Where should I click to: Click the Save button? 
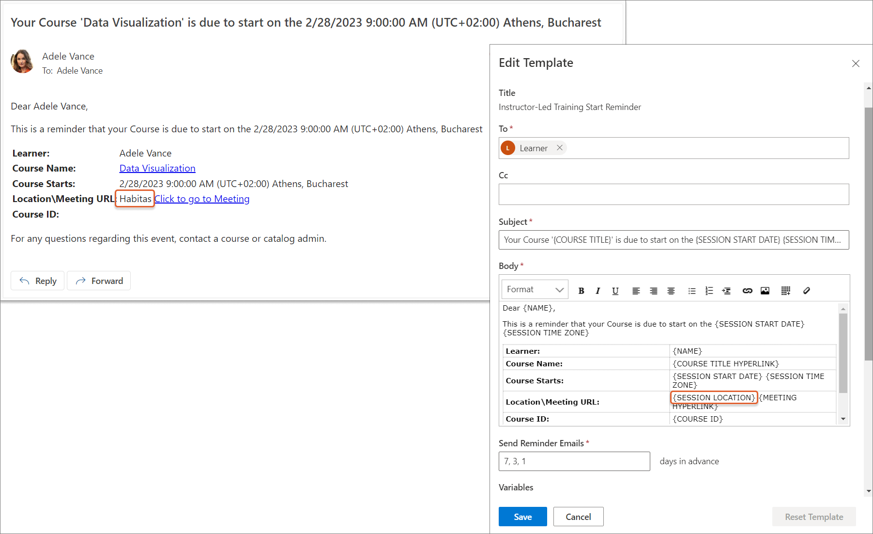[x=522, y=517]
